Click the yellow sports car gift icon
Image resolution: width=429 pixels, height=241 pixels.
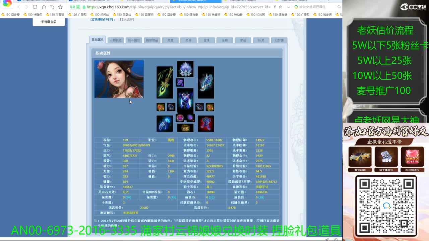pyautogui.click(x=360, y=157)
